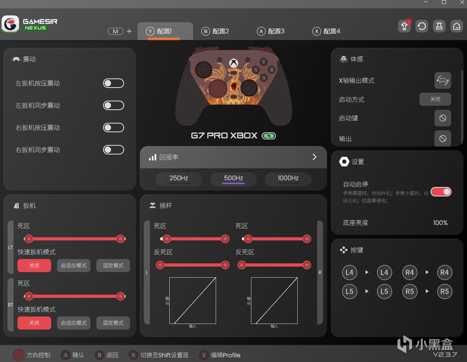Click the M button pill icon
Screen dimensions: 467x362
[115, 31]
